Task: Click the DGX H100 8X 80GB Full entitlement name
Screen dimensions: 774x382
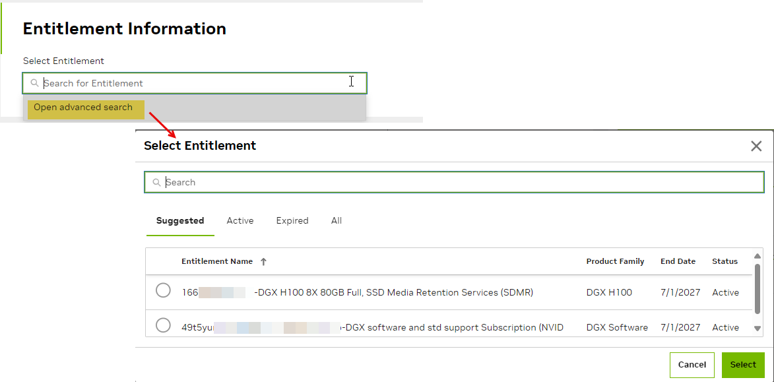Action: (x=358, y=292)
